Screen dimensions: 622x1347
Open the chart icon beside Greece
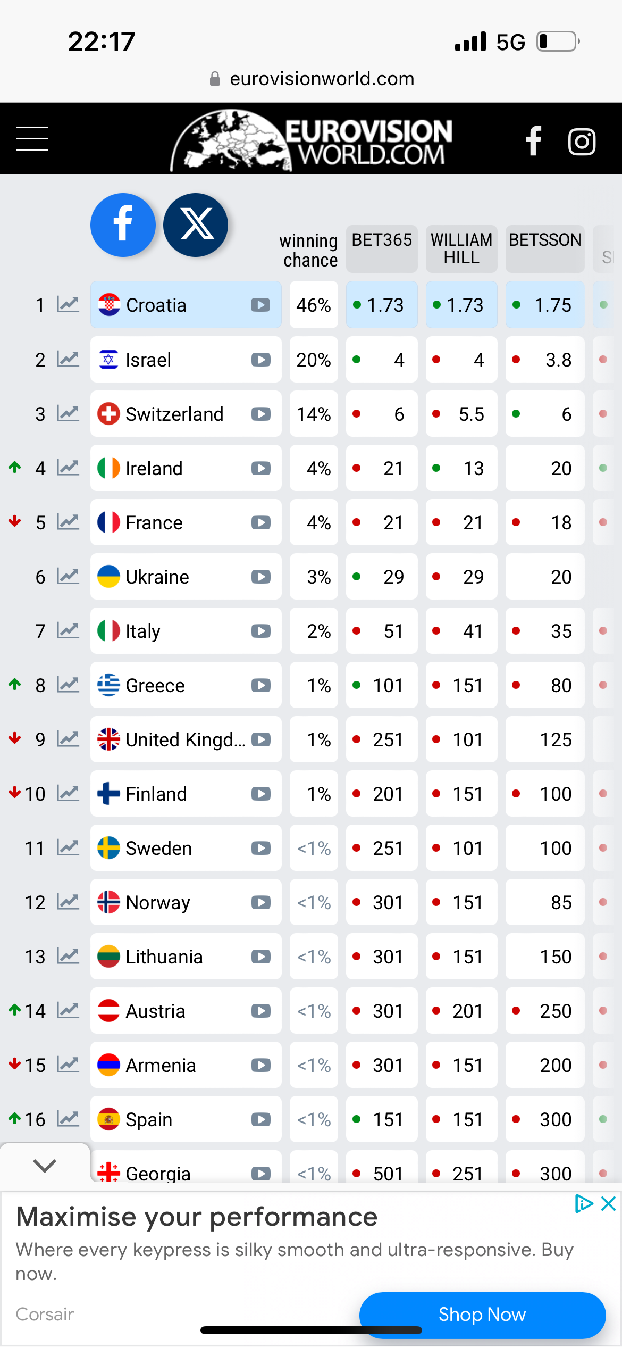(x=69, y=685)
